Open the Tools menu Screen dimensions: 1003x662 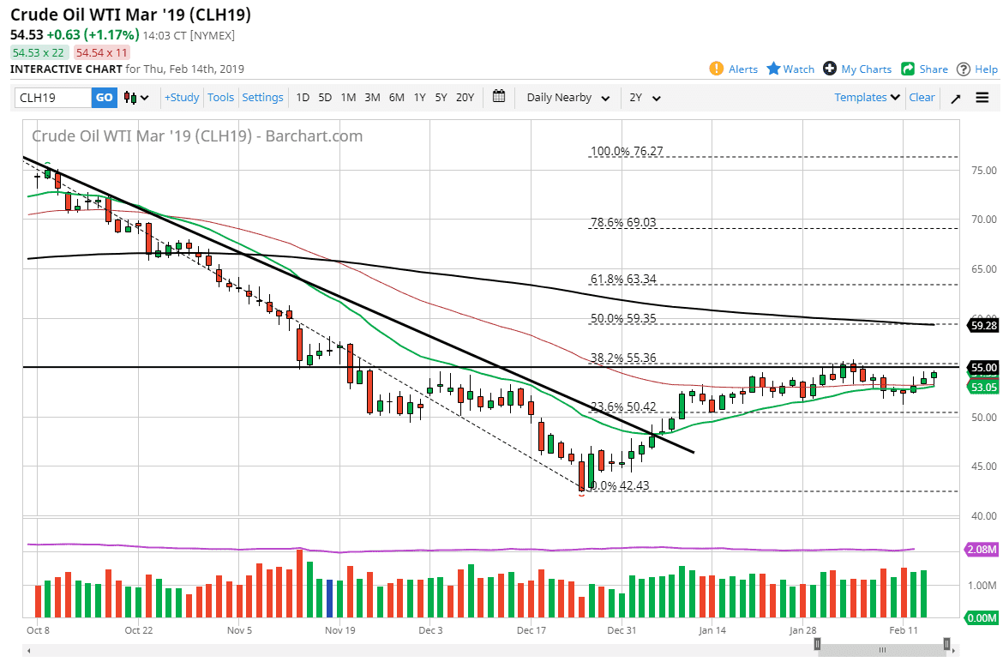coord(220,97)
